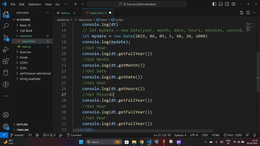Go to line via Ln 27, Col 18
Screen dimensions: 260x146
pyautogui.click(x=162, y=135)
